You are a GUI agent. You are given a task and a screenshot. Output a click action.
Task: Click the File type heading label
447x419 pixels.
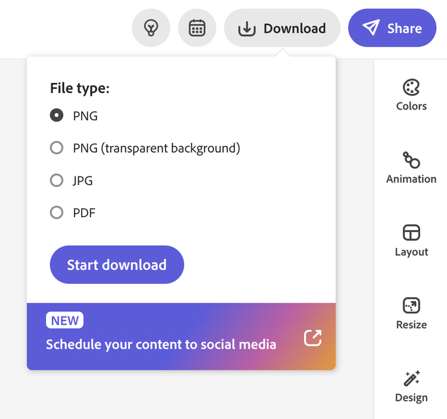pos(80,88)
